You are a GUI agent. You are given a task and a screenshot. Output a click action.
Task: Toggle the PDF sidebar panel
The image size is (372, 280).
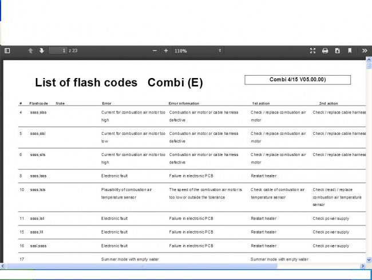pos(7,50)
